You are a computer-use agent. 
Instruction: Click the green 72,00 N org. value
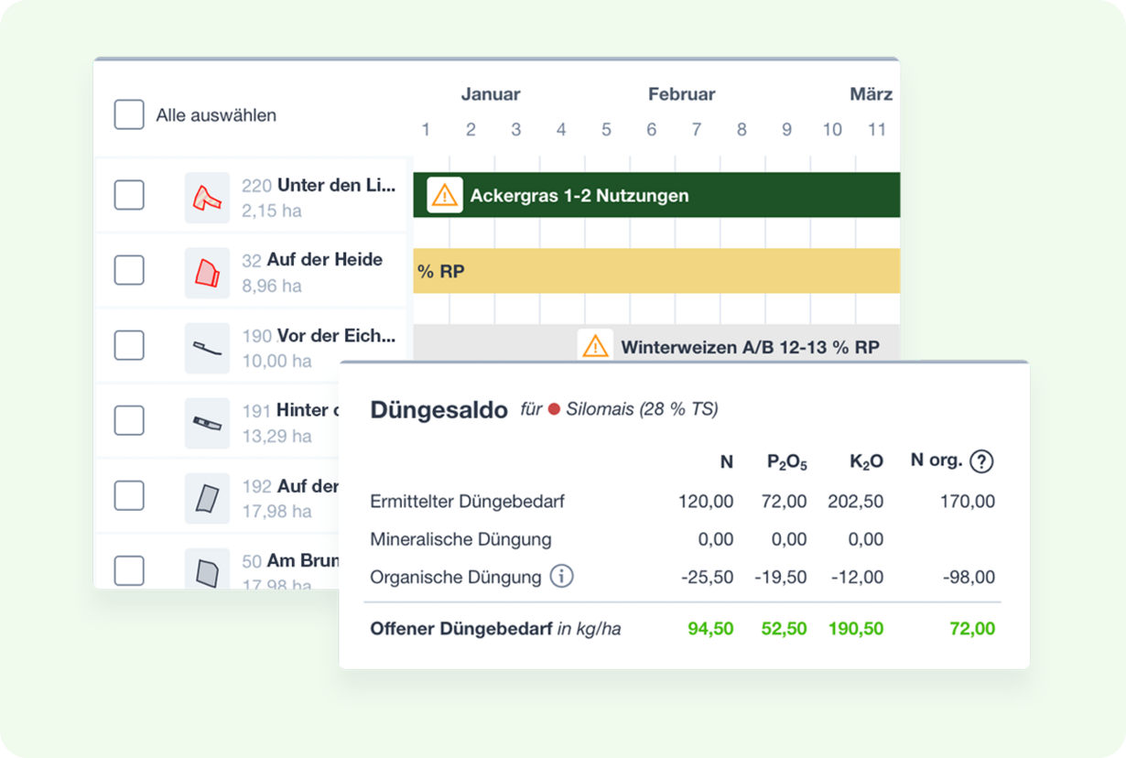[972, 629]
